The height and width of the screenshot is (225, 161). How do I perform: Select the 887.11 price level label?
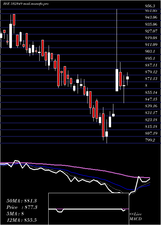tap(151, 65)
